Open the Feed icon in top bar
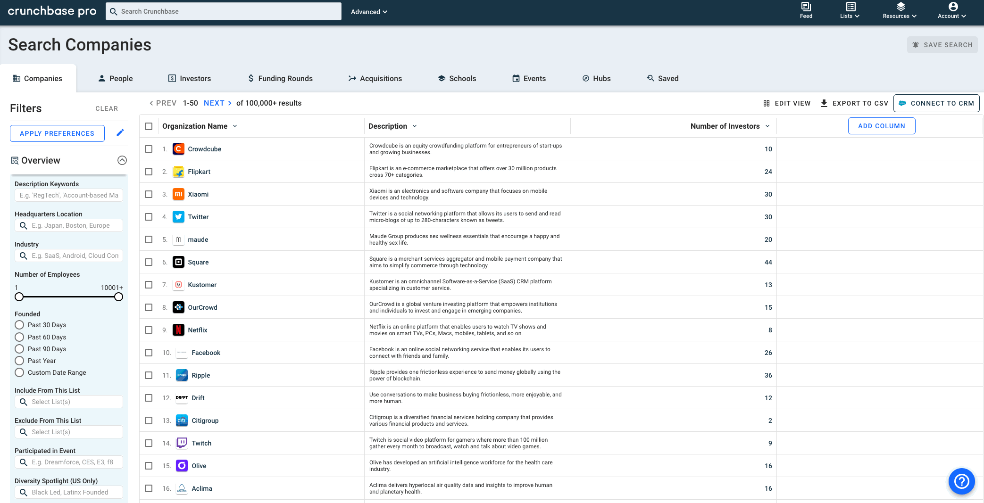 click(x=806, y=7)
